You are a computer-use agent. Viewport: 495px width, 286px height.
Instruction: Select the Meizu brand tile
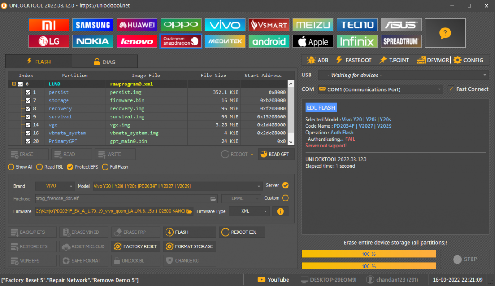coord(313,25)
